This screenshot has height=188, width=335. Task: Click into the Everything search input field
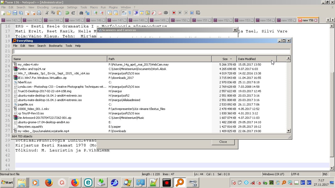(151, 52)
